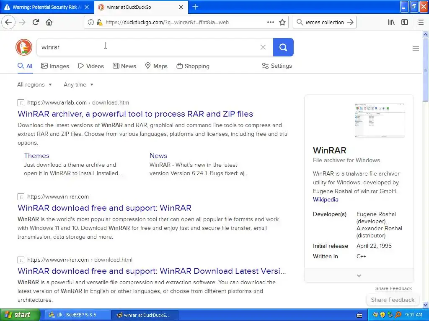Click the blue DuckDuckGo search button
This screenshot has height=321, width=429.
283,47
